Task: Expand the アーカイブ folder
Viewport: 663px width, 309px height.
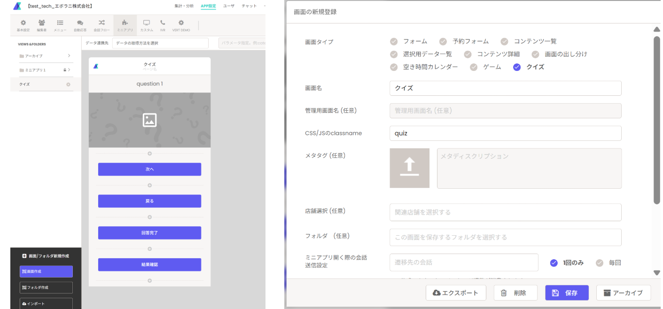Action: tap(69, 56)
